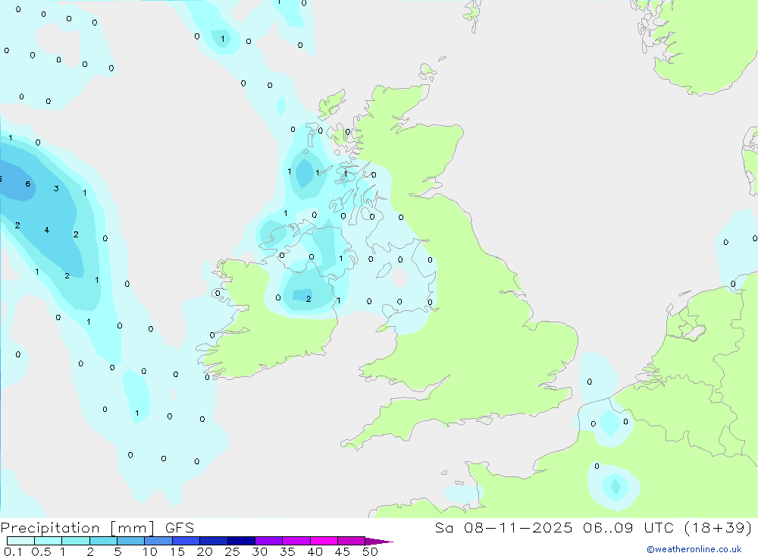The height and width of the screenshot is (556, 758).
Task: Click the 'Precipitation [mm] GFS' title text
Action: (x=97, y=528)
